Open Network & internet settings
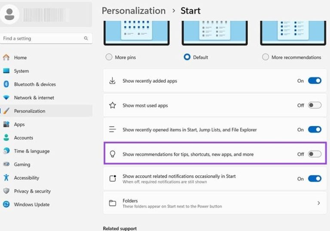The width and height of the screenshot is (330, 231). click(46, 98)
